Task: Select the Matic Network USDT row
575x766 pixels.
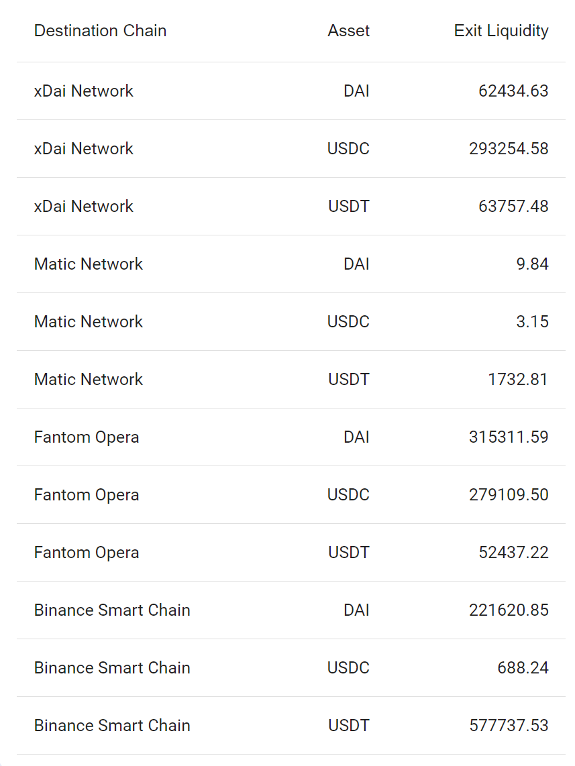Action: [291, 379]
